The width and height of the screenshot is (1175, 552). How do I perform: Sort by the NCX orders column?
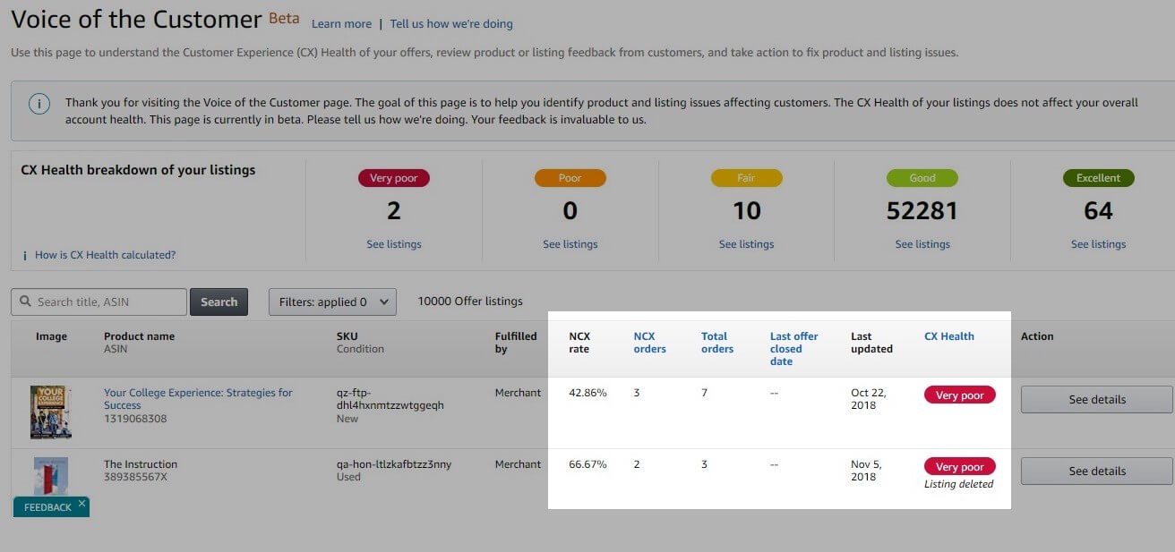pyautogui.click(x=649, y=342)
